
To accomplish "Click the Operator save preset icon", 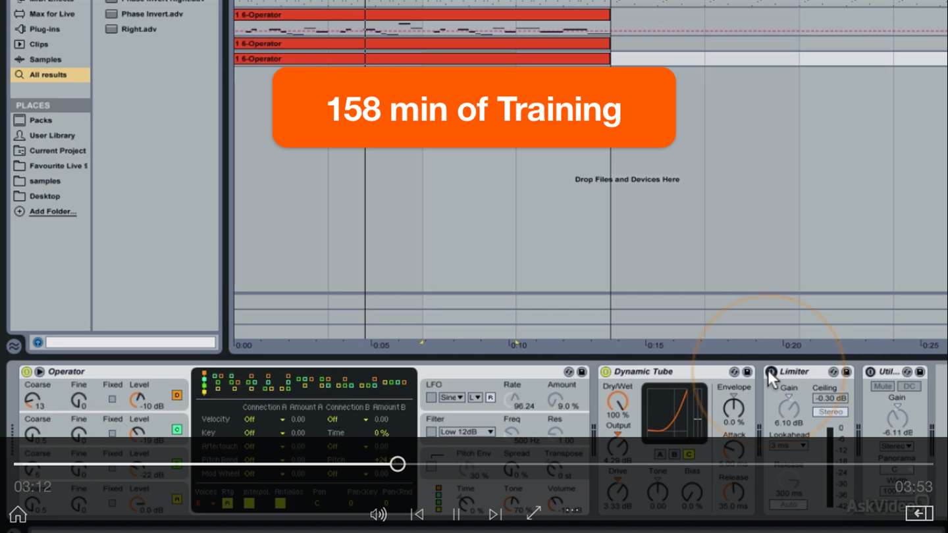I will pos(582,372).
